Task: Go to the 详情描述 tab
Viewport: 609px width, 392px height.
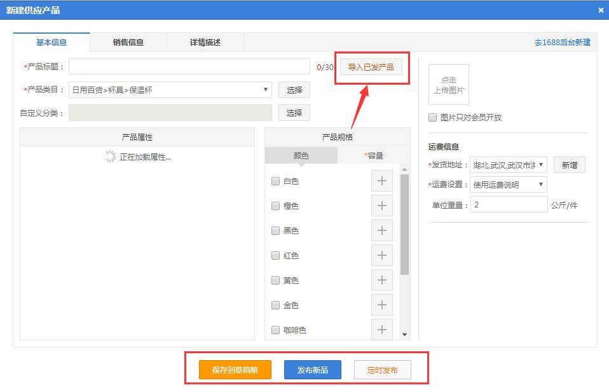Action: 205,43
